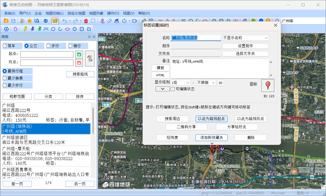This screenshot has width=326, height=196.
Task: Select the blue pushpin marker tool
Action: point(32,29)
